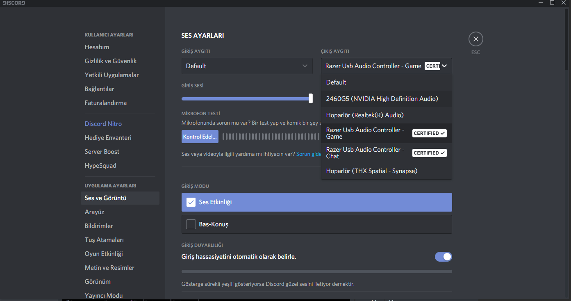Click the Kontrol Edel... mic test button
The image size is (571, 301).
click(x=200, y=137)
